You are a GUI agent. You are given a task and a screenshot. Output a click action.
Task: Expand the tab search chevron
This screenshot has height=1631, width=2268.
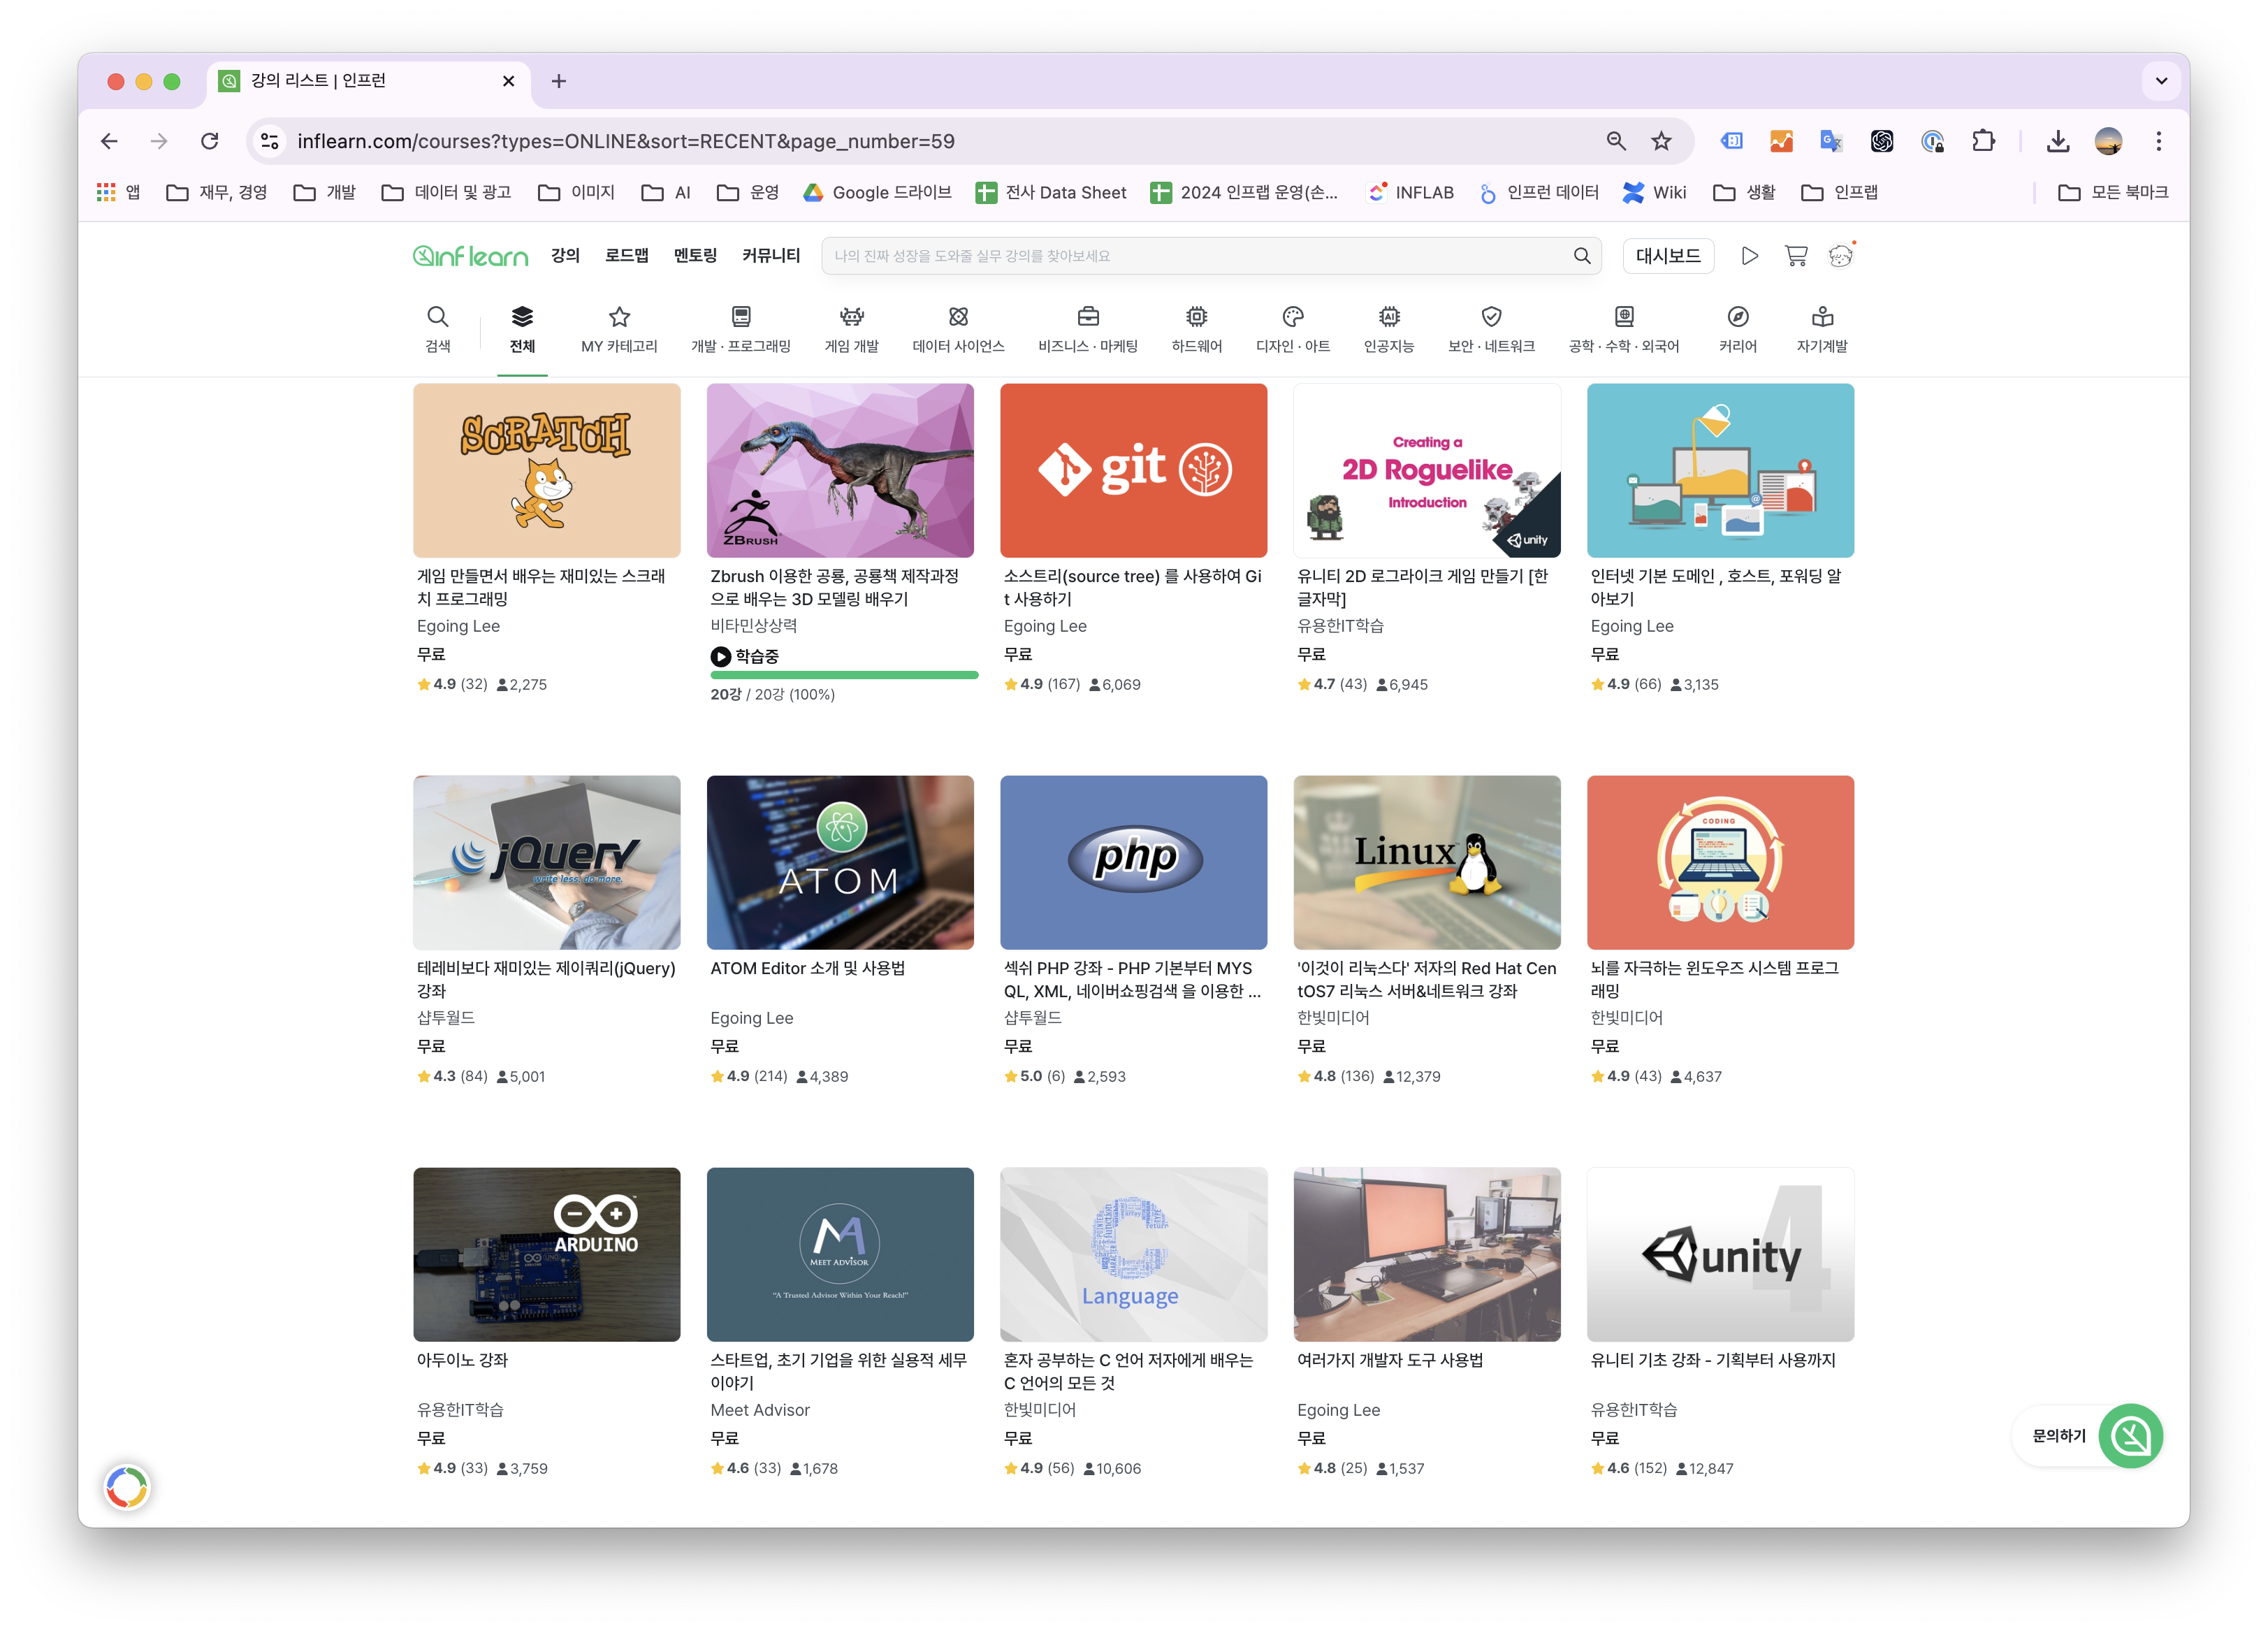[2161, 81]
